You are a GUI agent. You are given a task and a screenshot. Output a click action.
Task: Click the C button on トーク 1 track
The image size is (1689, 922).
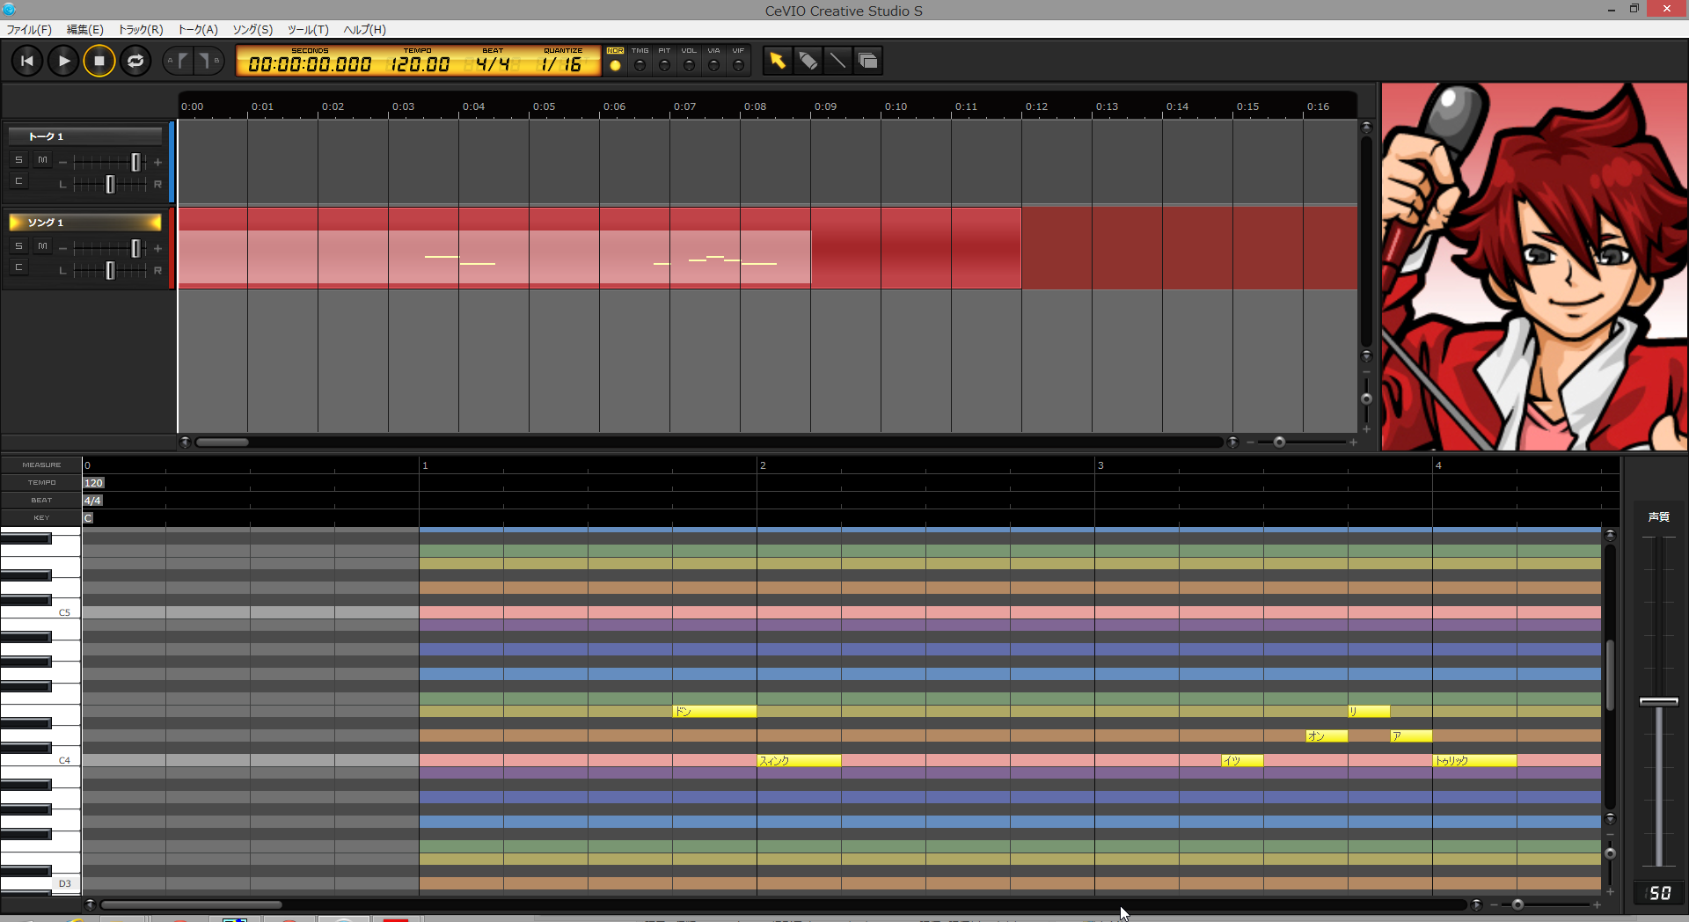18,181
